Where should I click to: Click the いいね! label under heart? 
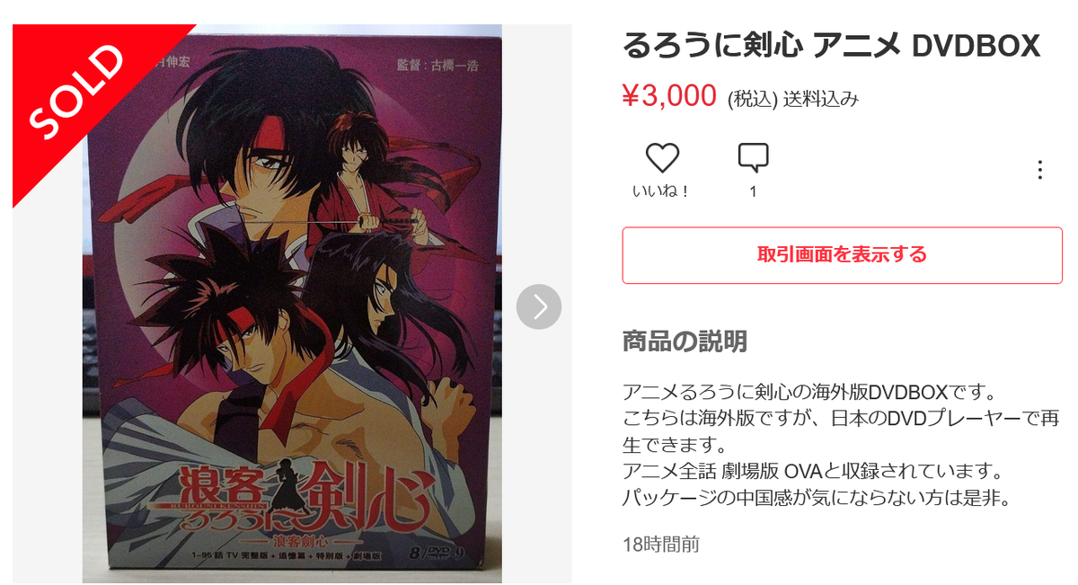(x=662, y=191)
